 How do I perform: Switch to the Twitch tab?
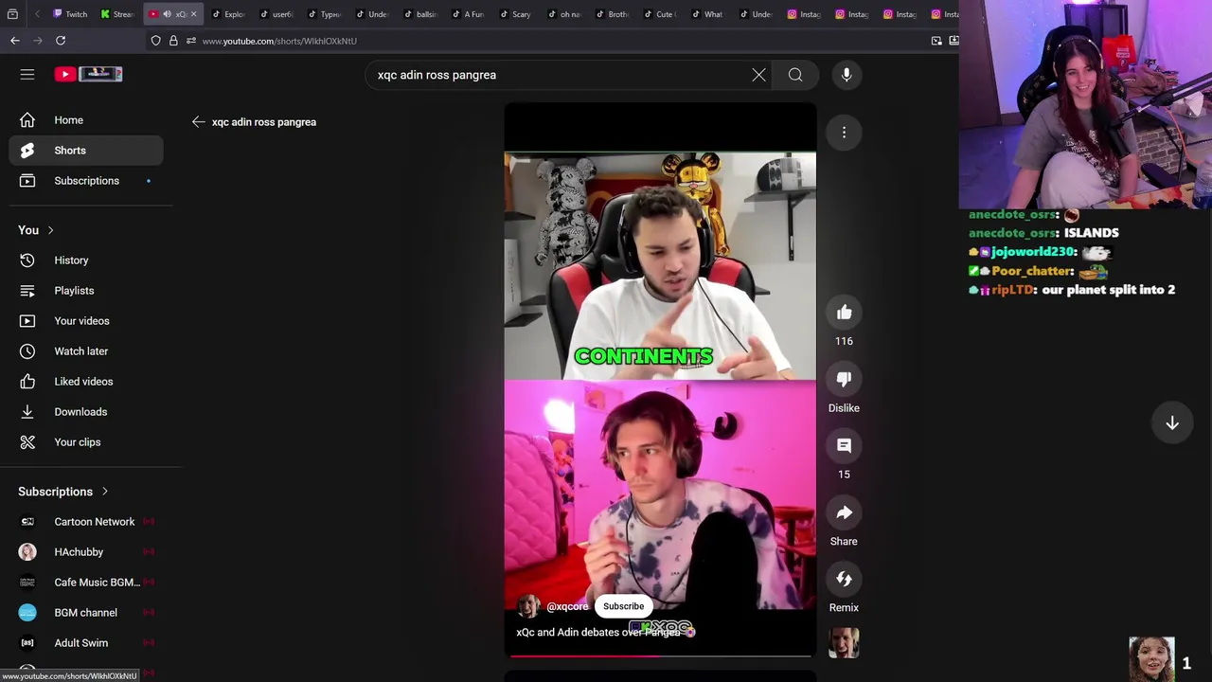tap(70, 14)
